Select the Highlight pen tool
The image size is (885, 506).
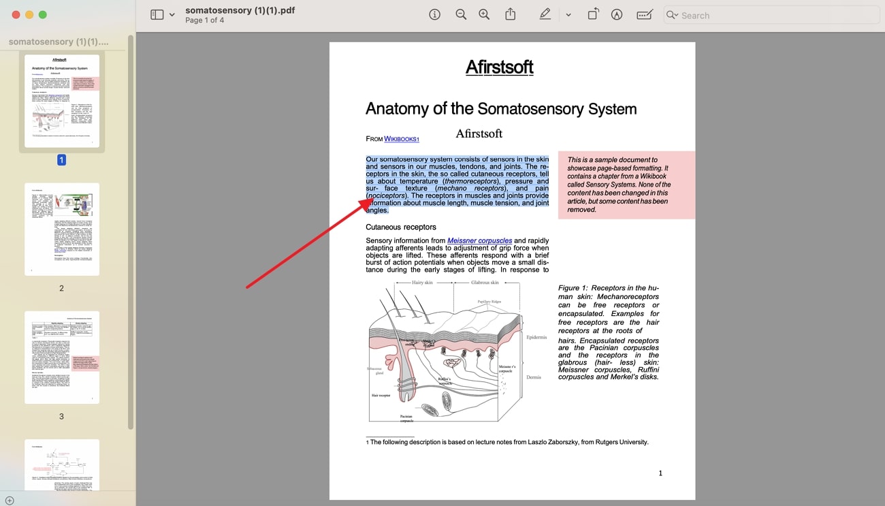coord(545,15)
